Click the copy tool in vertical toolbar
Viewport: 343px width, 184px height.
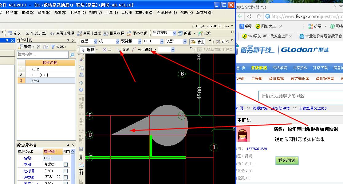tap(81, 68)
